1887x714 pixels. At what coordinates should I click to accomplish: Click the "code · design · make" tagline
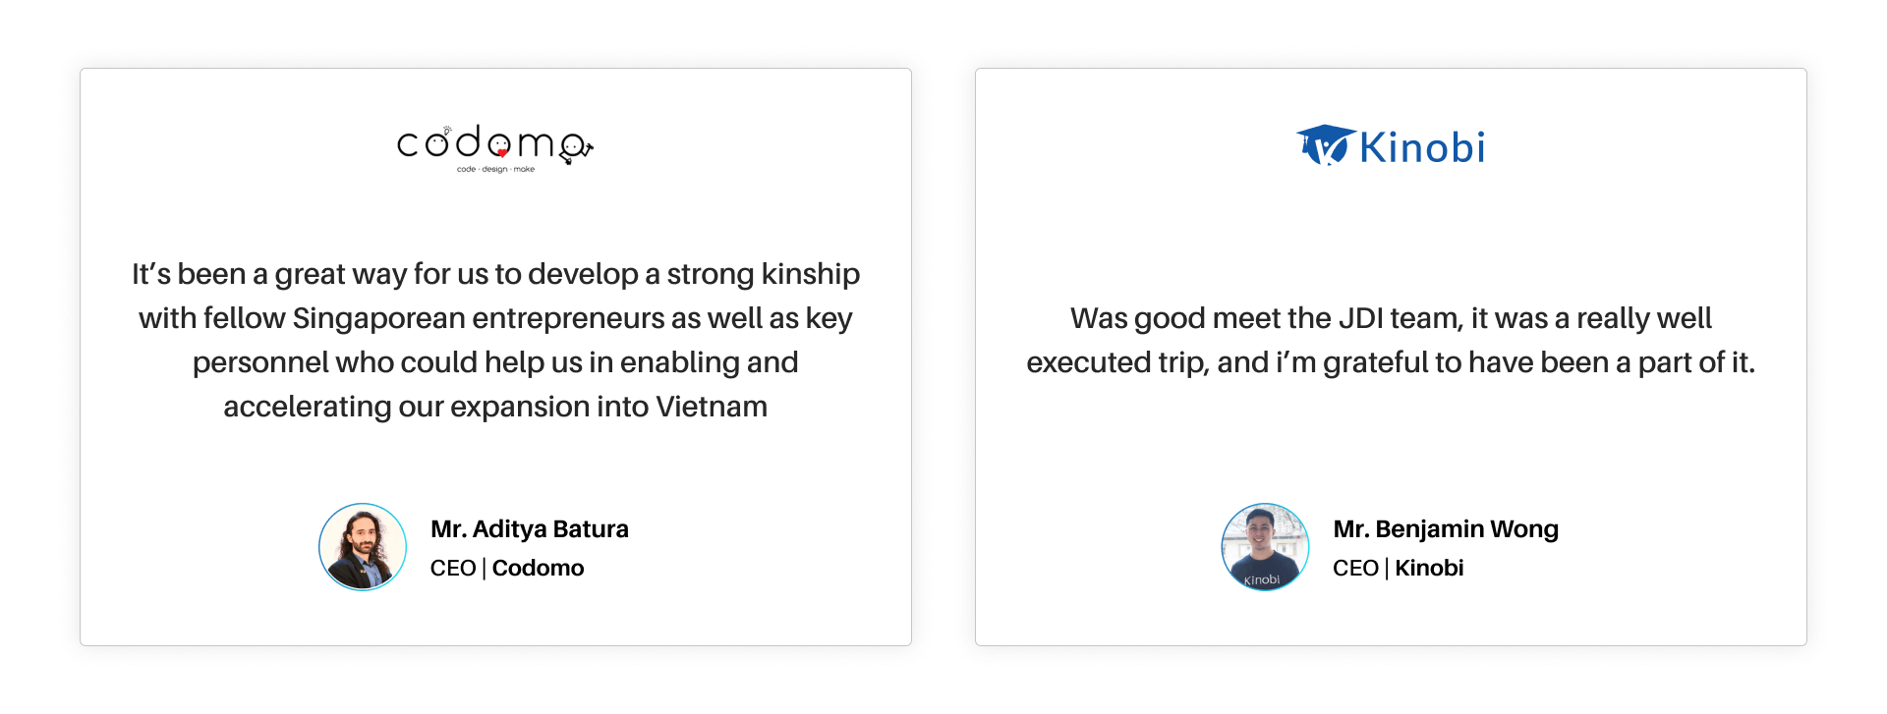(x=495, y=170)
